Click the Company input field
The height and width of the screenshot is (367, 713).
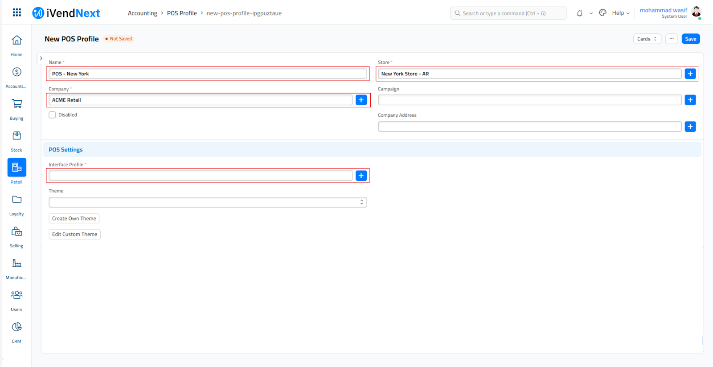201,100
